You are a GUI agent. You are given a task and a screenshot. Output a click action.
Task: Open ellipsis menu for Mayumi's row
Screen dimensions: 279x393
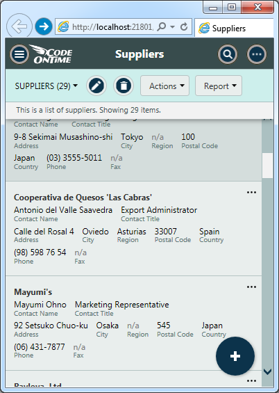(251, 287)
